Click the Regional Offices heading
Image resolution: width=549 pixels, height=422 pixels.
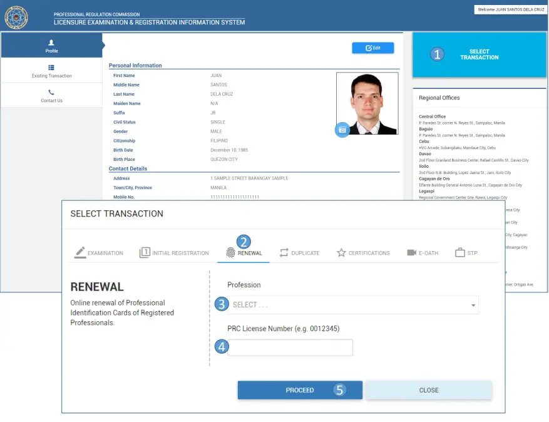tap(439, 98)
